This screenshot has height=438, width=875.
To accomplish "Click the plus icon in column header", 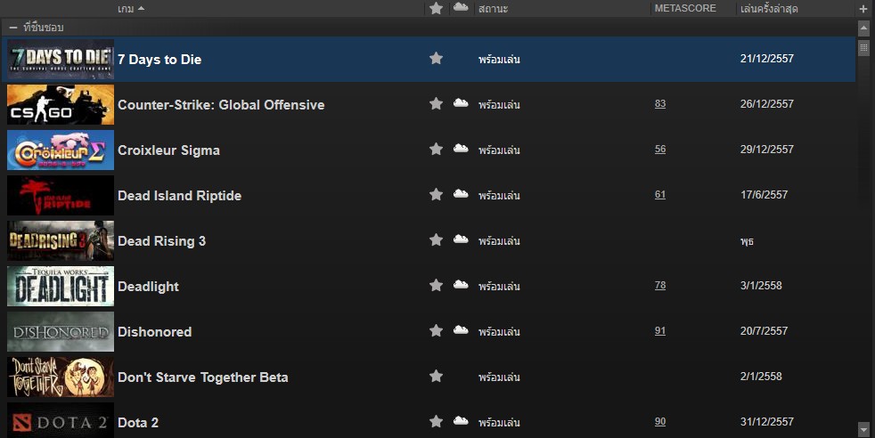I will [x=863, y=8].
